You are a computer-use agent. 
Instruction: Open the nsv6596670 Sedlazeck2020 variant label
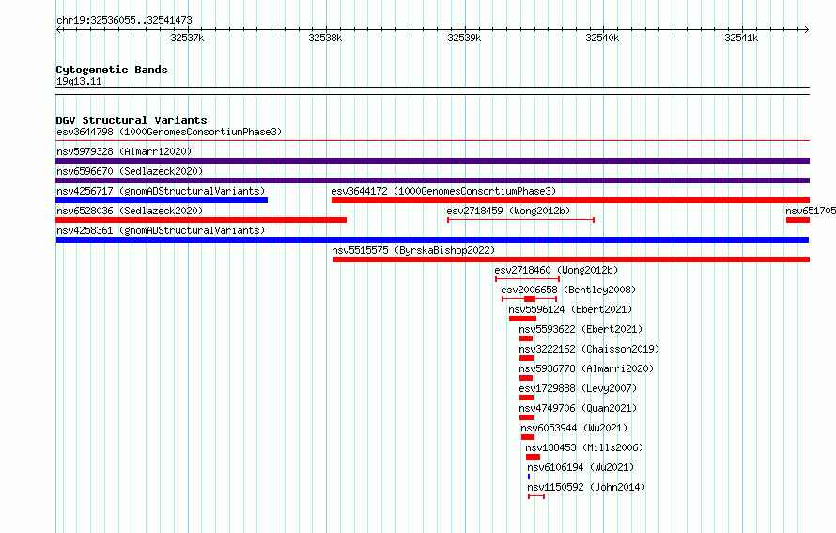point(130,171)
